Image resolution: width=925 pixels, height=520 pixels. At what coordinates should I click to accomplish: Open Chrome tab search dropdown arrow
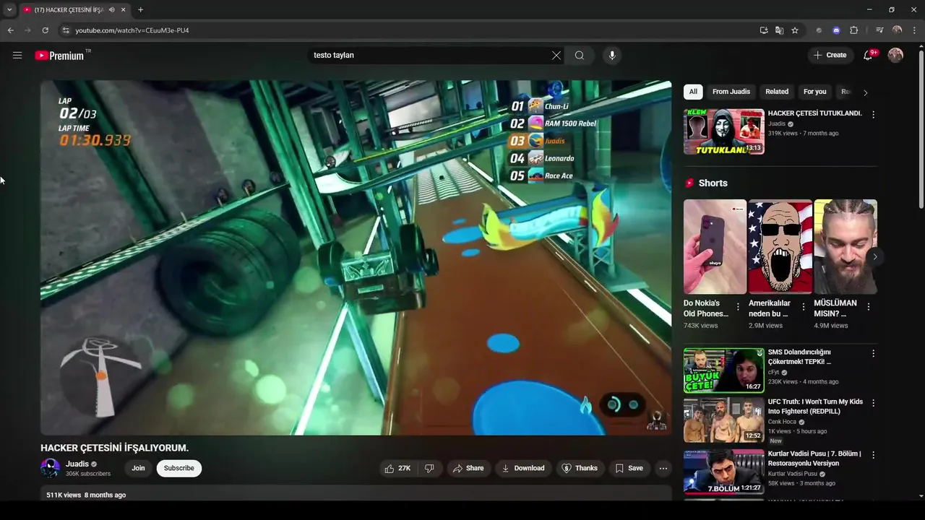(x=9, y=10)
